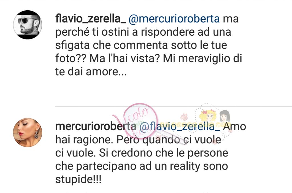Open flavio_zerella_ profile picture with sunglasses
Screen dimensions: 292x193
(28, 25)
